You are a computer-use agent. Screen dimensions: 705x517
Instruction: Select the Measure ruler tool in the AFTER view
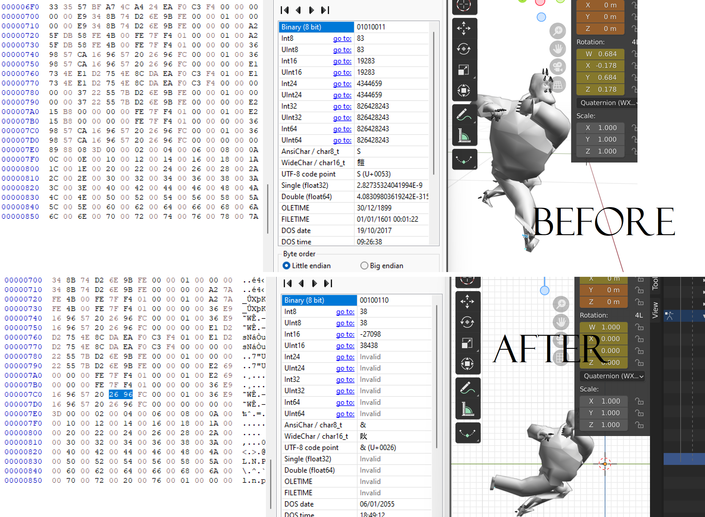tap(468, 408)
